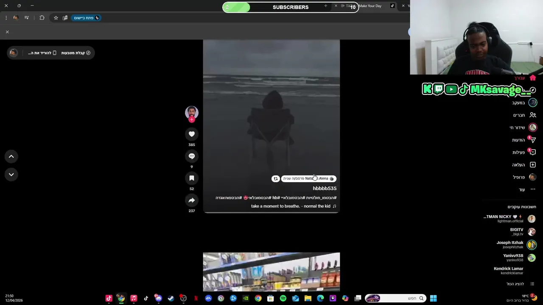Viewport: 543px width, 305px height.
Task: Open the Chrome three-dot menu
Action: click(x=6, y=18)
